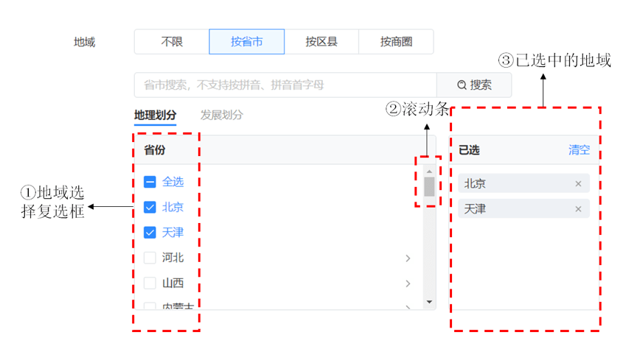The height and width of the screenshot is (346, 637).
Task: Click the scrollbar up arrow
Action: [429, 172]
